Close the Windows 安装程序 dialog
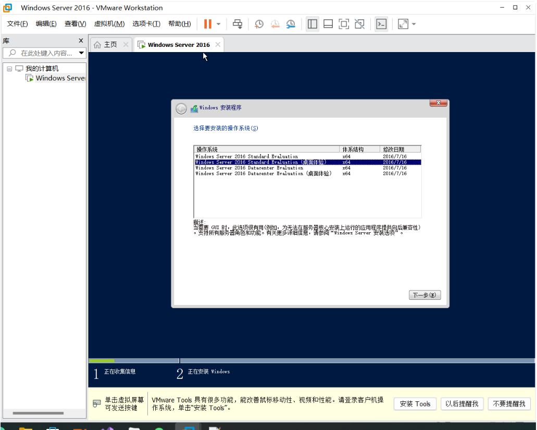Screen dimensions: 537x430 coord(438,103)
